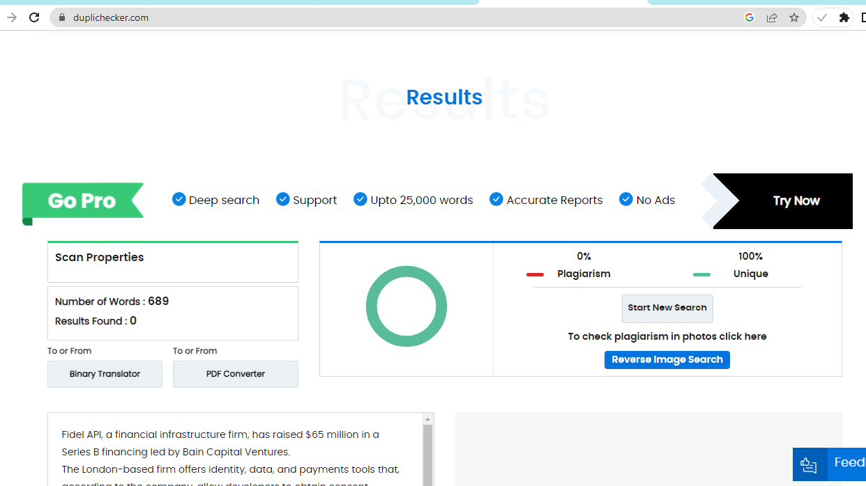The image size is (866, 486).
Task: Click the 'Plagiarism' legend label
Action: click(584, 274)
